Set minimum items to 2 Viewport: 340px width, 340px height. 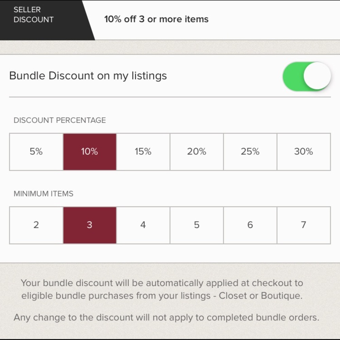pos(36,225)
